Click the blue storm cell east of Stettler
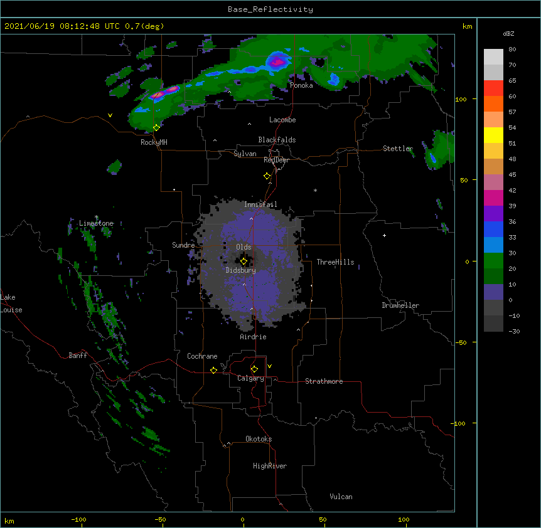Screen dimensions: 541x528 tap(432, 157)
